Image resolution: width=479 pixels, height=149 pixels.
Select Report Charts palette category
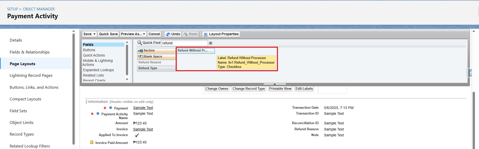94,80
